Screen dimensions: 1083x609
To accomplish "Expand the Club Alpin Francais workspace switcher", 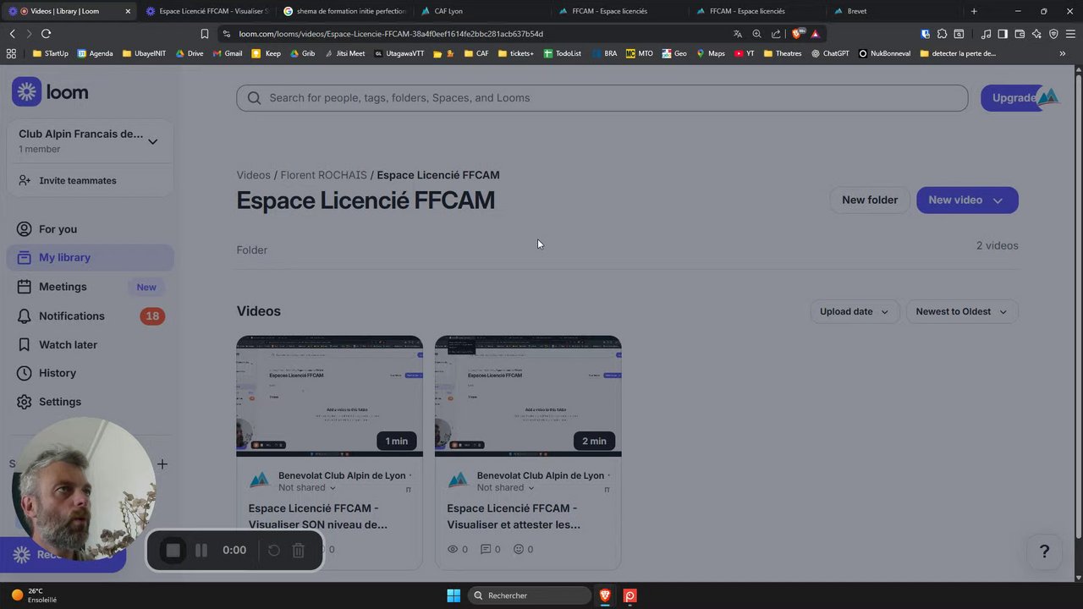I will pos(89,141).
